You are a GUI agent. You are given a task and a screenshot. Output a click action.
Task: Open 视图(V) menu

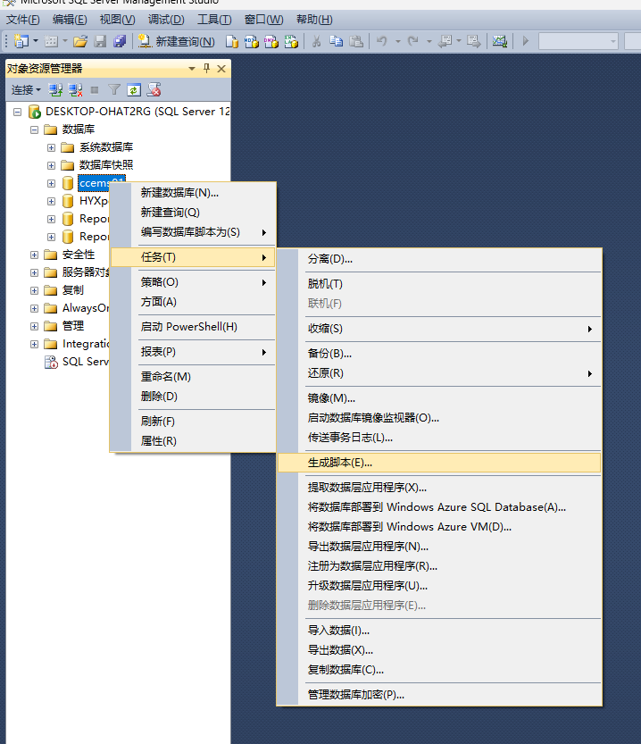tap(118, 20)
